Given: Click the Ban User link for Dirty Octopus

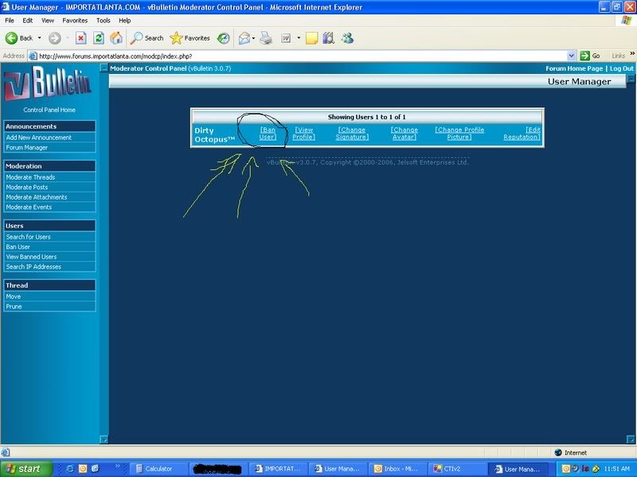Looking at the screenshot, I should click(x=268, y=134).
